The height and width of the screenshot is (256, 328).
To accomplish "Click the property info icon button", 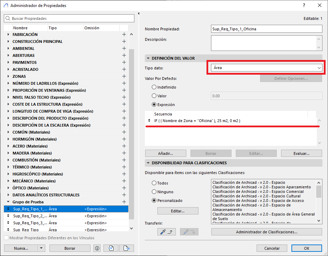I will (97, 248).
